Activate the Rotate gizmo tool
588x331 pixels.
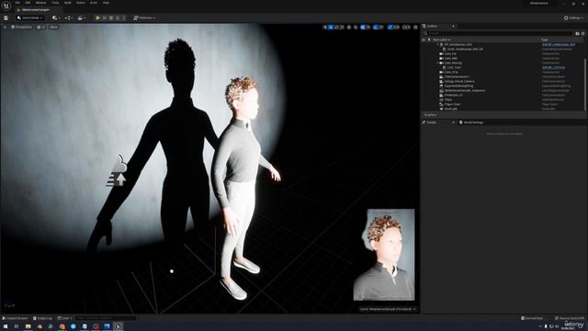coord(336,27)
